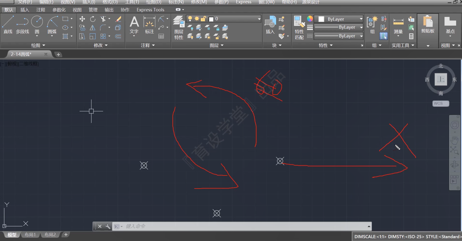The height and width of the screenshot is (241, 462).
Task: Click the Group (组) icon
Action: pos(372,25)
